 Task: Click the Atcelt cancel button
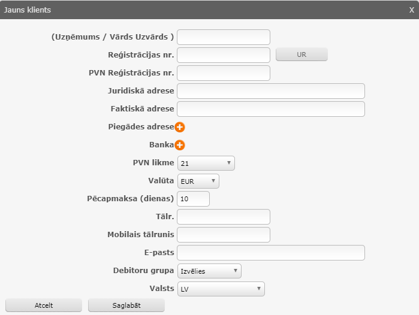(43, 305)
